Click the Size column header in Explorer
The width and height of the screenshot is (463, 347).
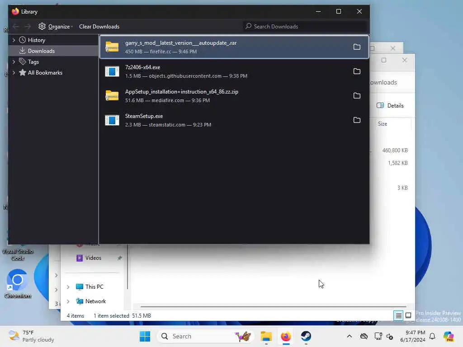pyautogui.click(x=383, y=124)
